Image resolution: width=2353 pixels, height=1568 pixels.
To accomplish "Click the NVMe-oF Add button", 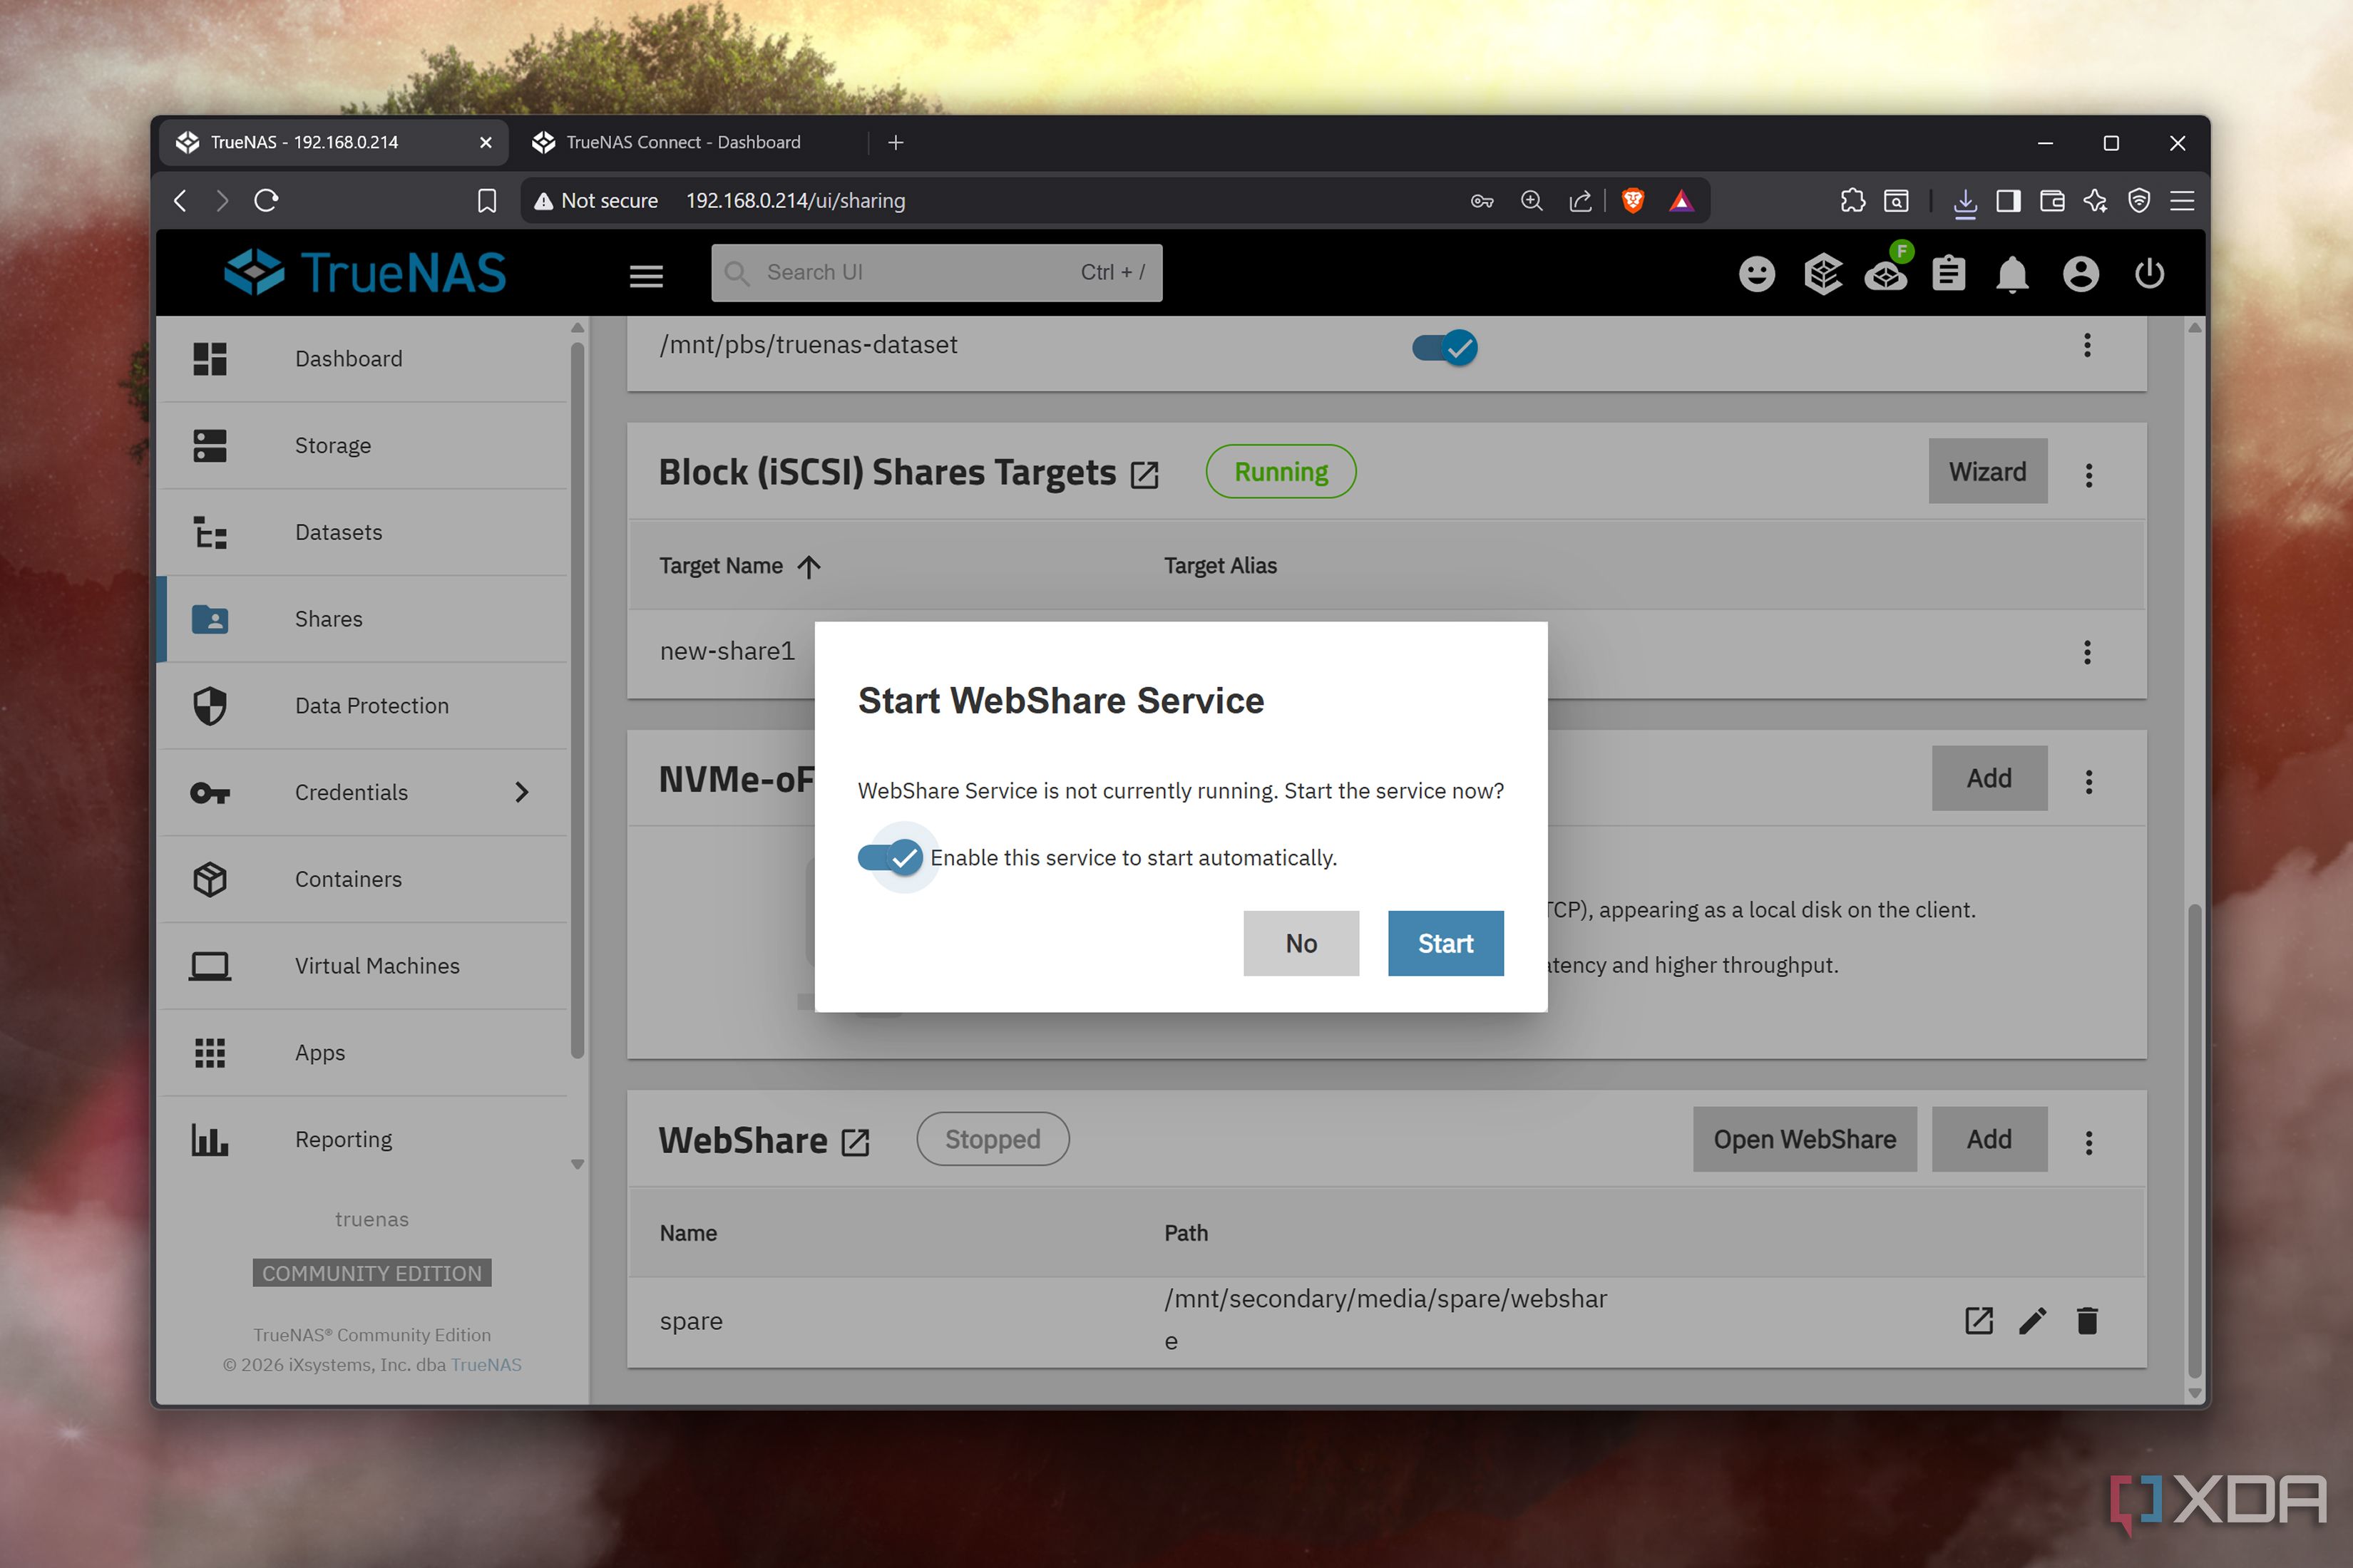I will click(1989, 778).
